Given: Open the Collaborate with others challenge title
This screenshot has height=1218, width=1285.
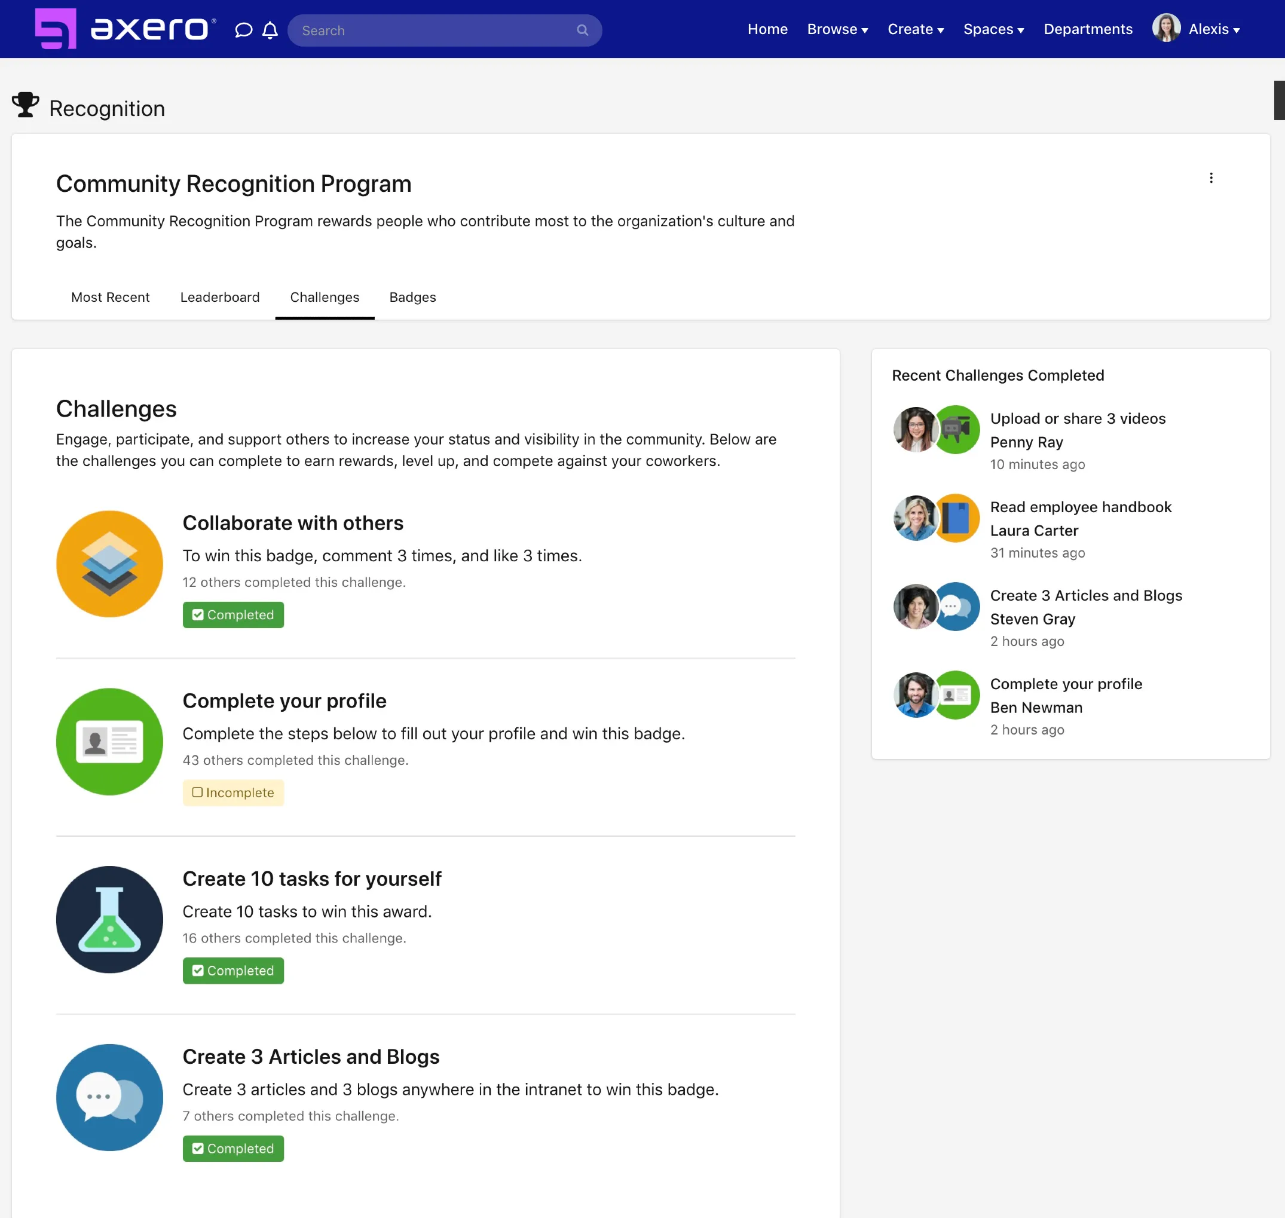Looking at the screenshot, I should click(x=293, y=524).
